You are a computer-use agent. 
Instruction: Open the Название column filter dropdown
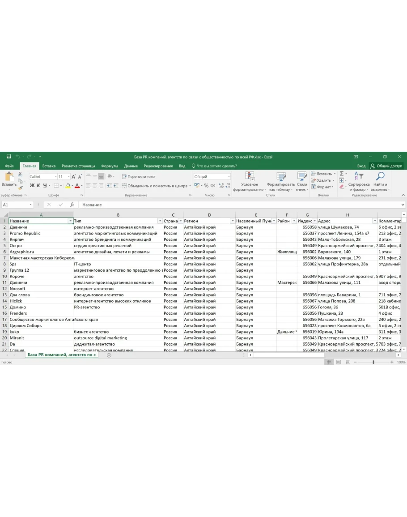[x=70, y=221]
